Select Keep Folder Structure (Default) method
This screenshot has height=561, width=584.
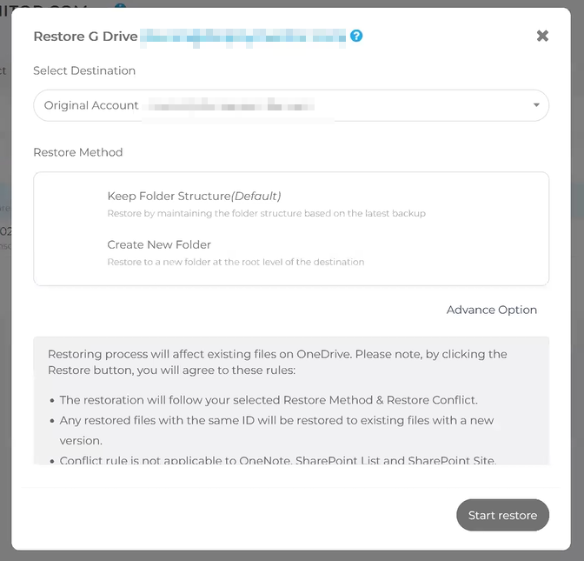click(x=194, y=196)
